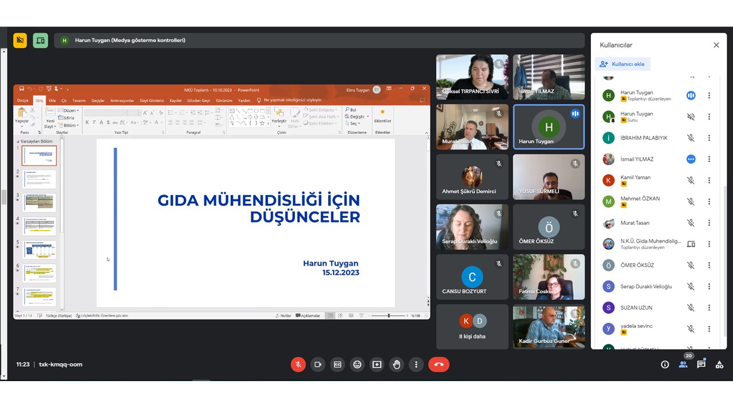The image size is (733, 412).
Task: Click muted audio icon of Harun Tuygan Sunu
Action: point(691,117)
